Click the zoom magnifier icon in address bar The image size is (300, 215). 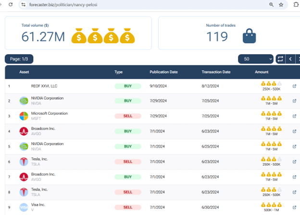click(271, 5)
